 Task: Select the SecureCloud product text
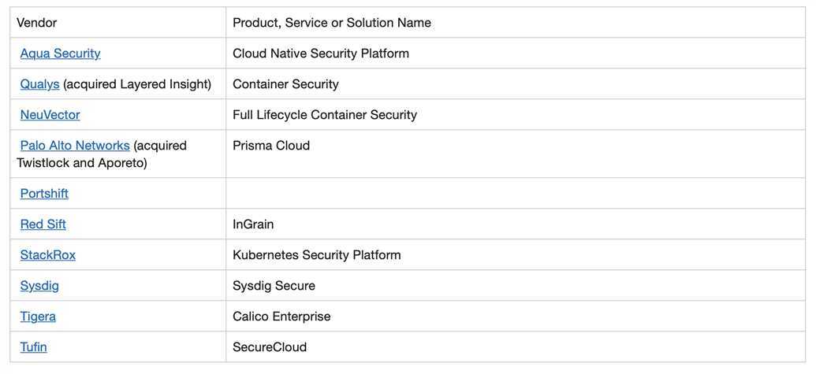point(270,346)
